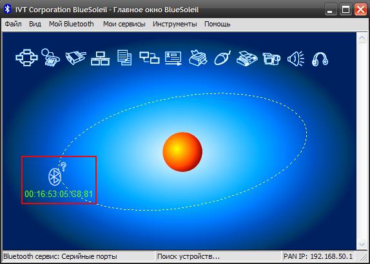Open the Файл menu
The width and height of the screenshot is (370, 264).
click(13, 24)
